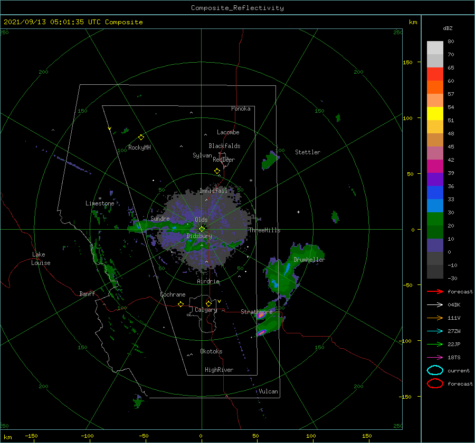Click the HighRiver label
Viewport: 475px width, 443px height.
pyautogui.click(x=219, y=370)
